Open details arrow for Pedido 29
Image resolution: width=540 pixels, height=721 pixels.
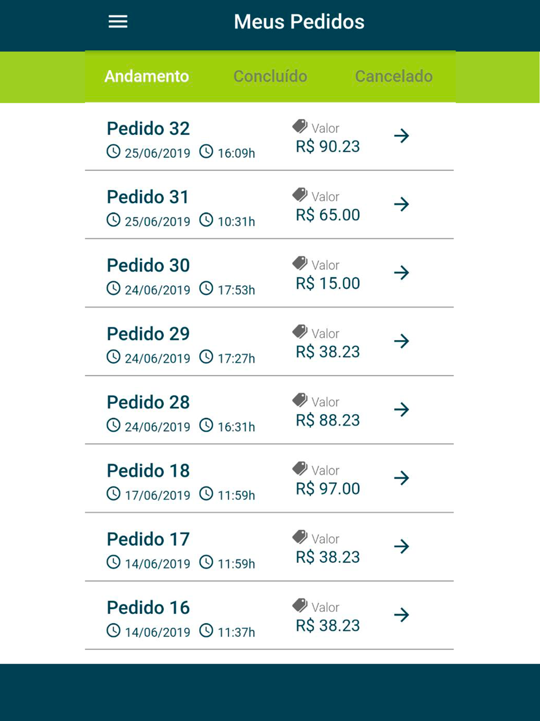coord(401,341)
